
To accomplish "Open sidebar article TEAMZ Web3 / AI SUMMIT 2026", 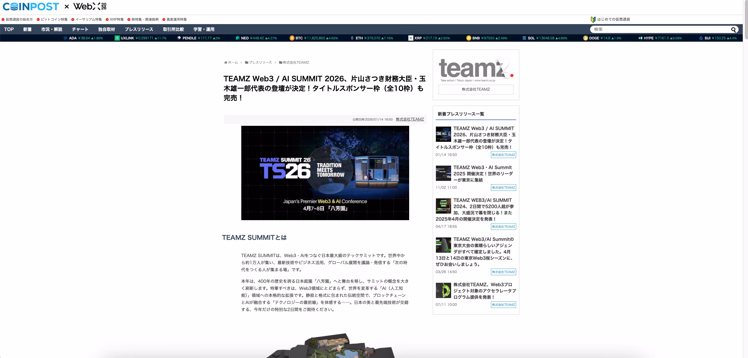I will (x=476, y=138).
